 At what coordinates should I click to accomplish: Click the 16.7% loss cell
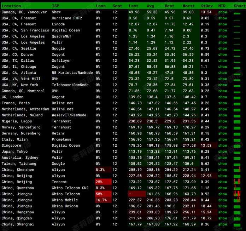(103, 200)
